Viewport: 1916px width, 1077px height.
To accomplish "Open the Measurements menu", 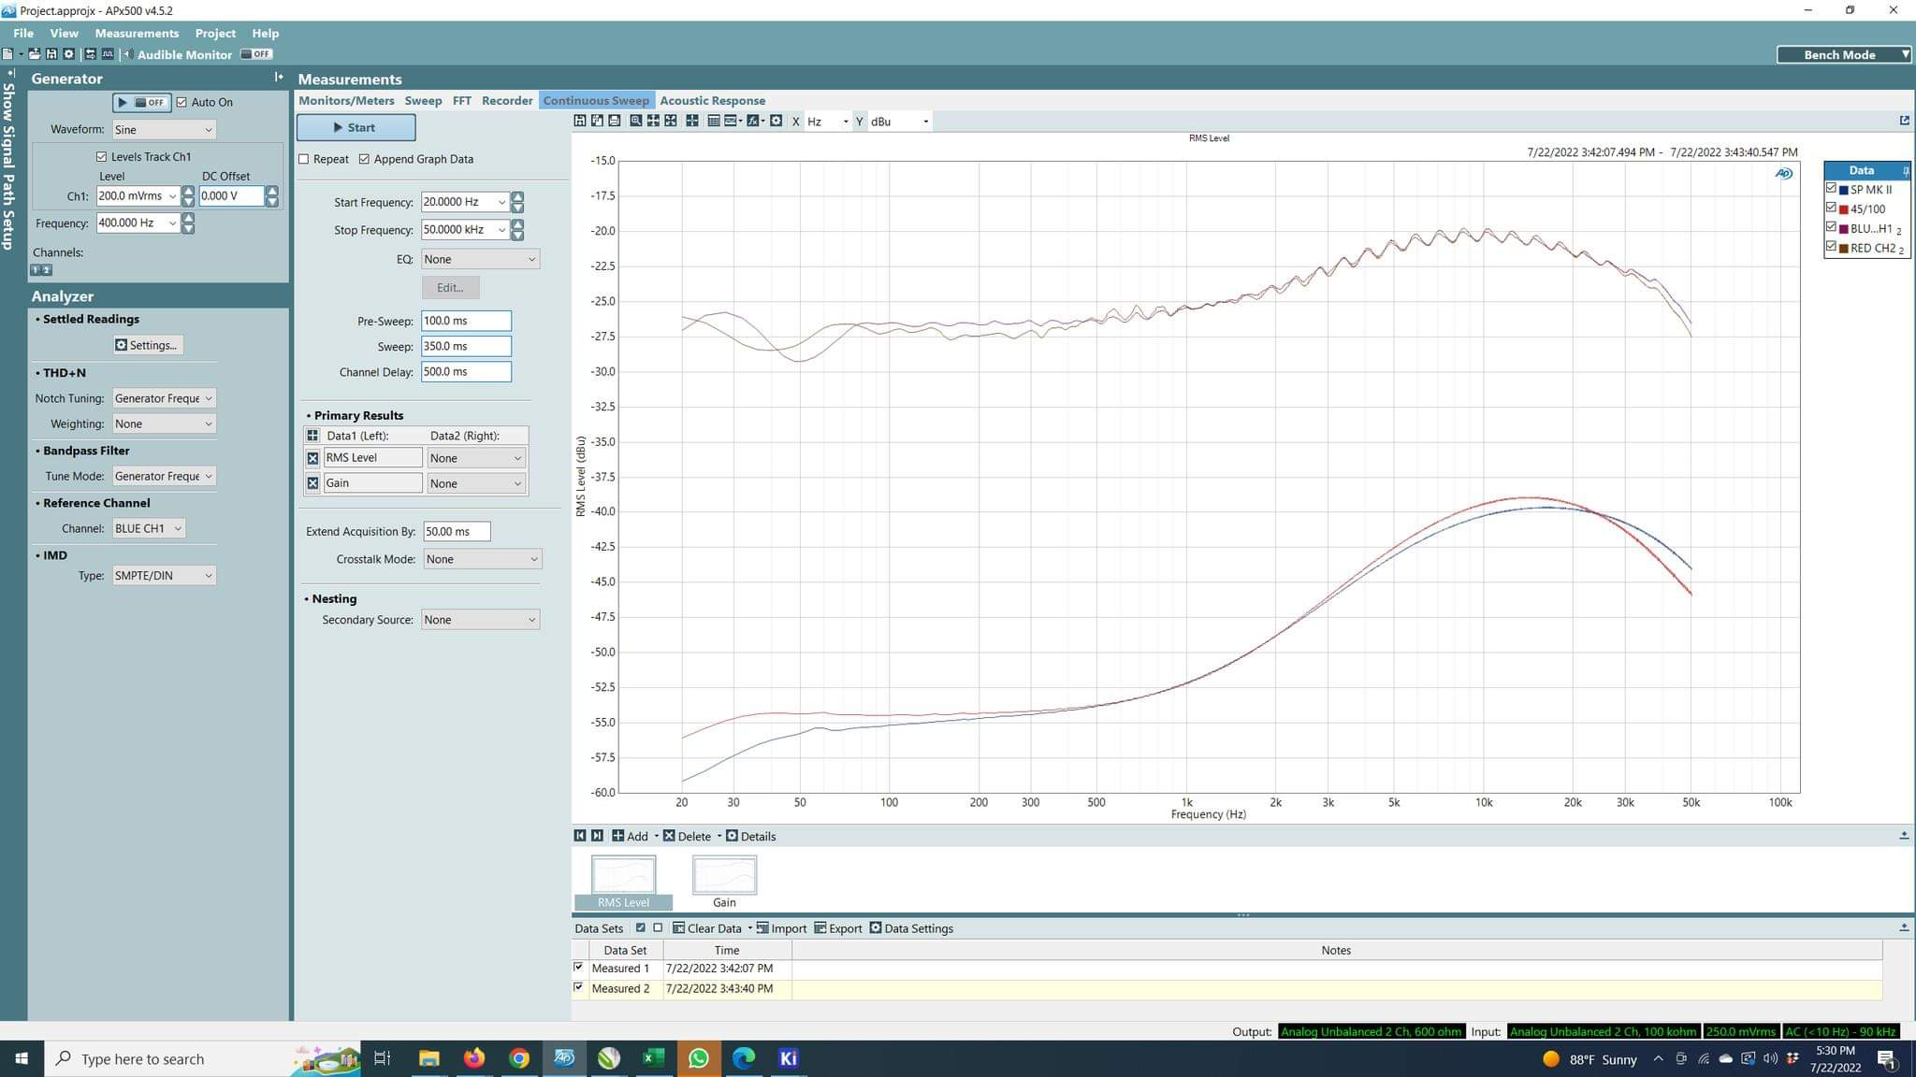I will (137, 33).
